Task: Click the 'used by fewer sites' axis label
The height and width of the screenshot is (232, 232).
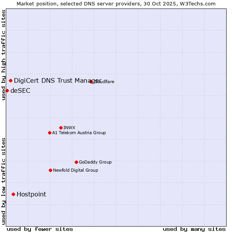Action: pos(40,229)
